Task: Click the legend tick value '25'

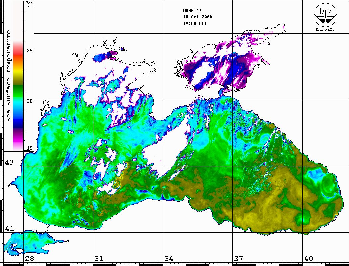Action: 29,51
